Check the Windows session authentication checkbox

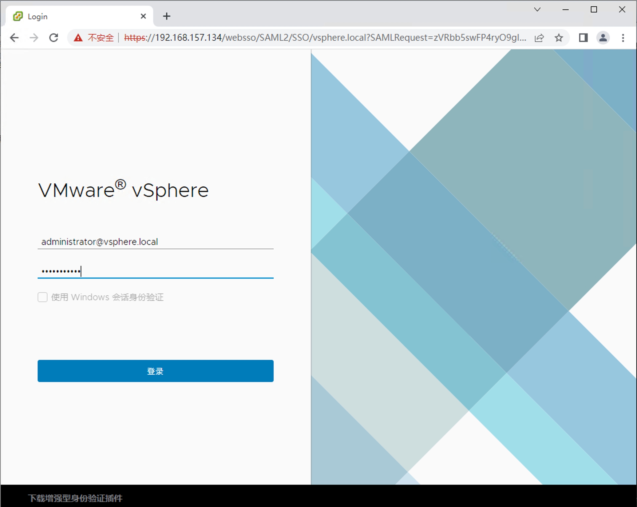click(42, 297)
